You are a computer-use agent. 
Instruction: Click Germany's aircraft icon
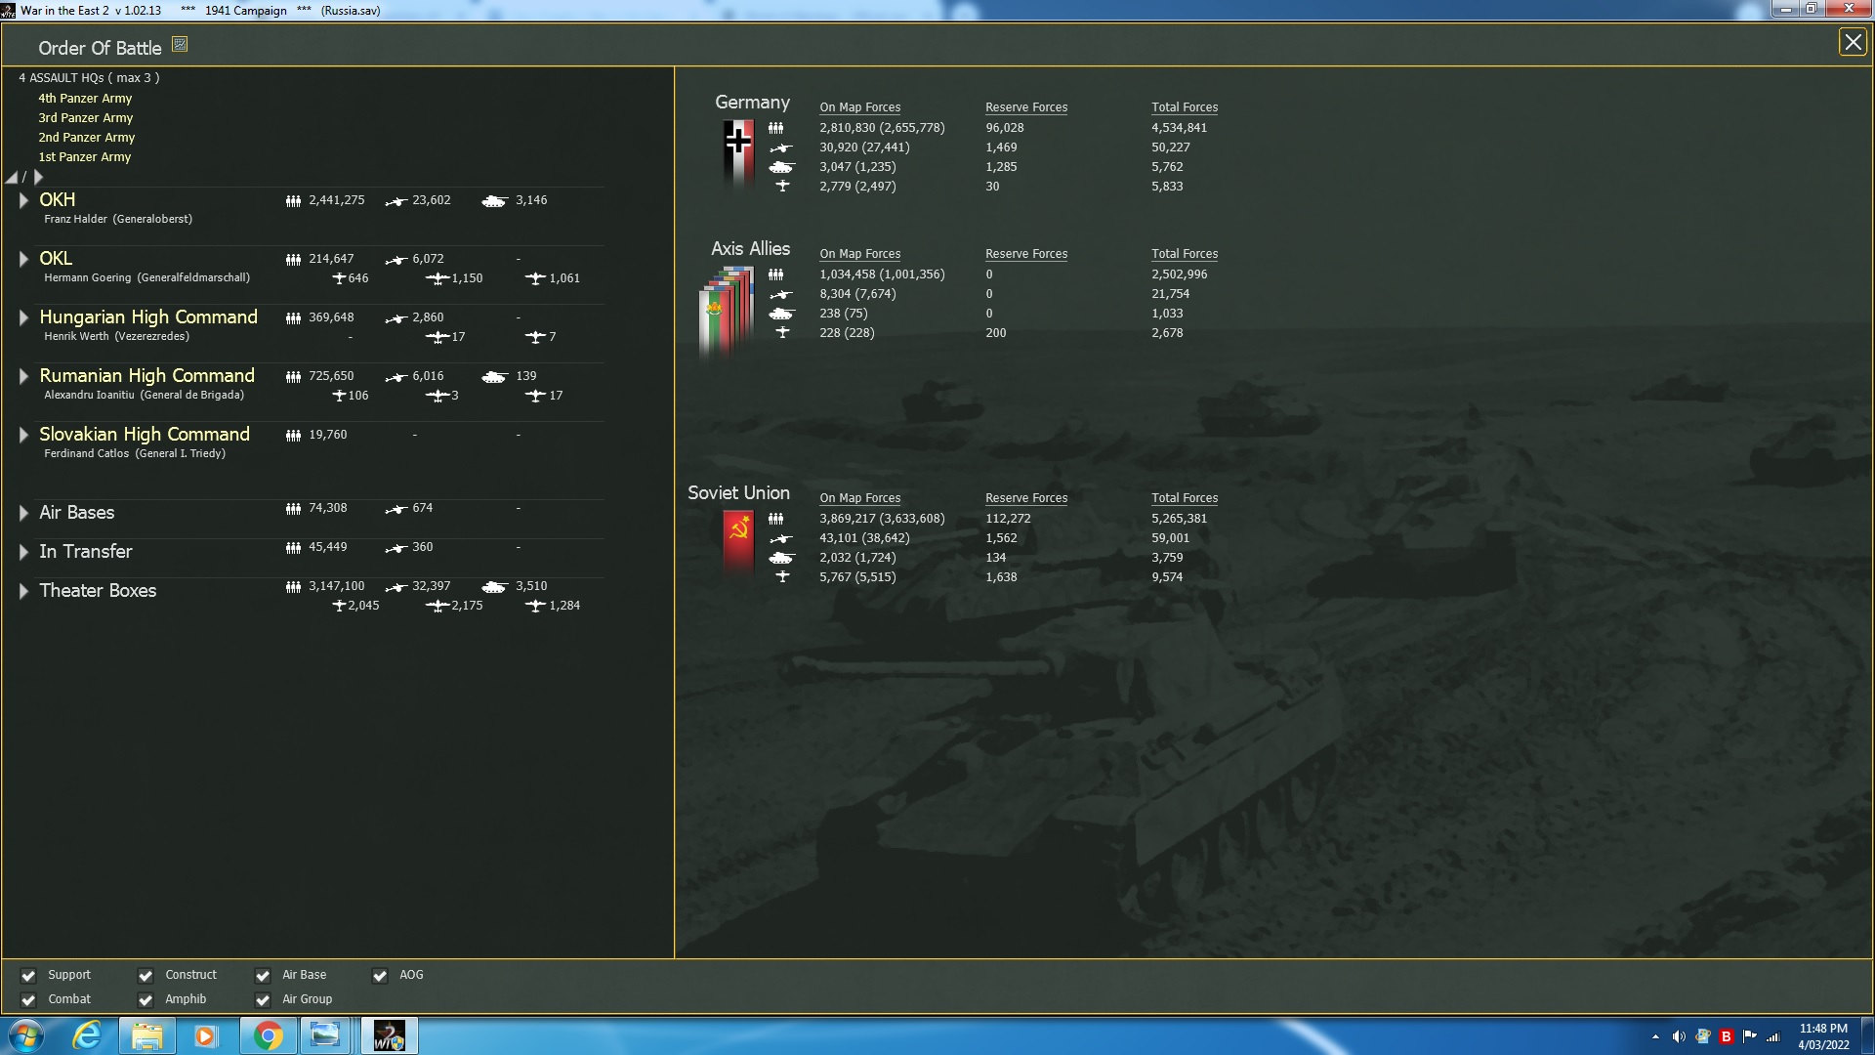[782, 187]
